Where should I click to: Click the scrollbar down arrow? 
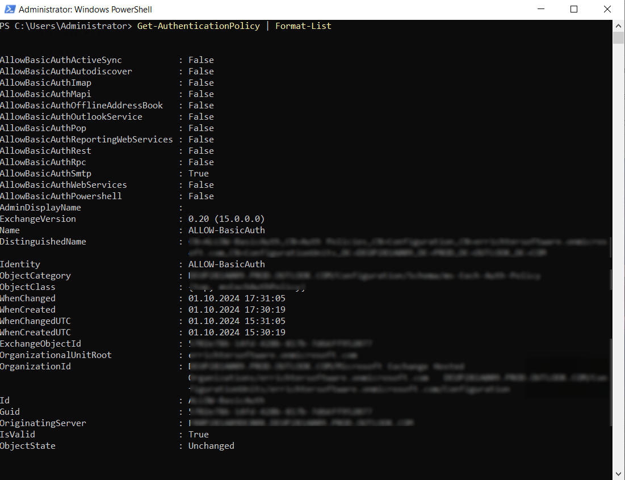click(618, 474)
